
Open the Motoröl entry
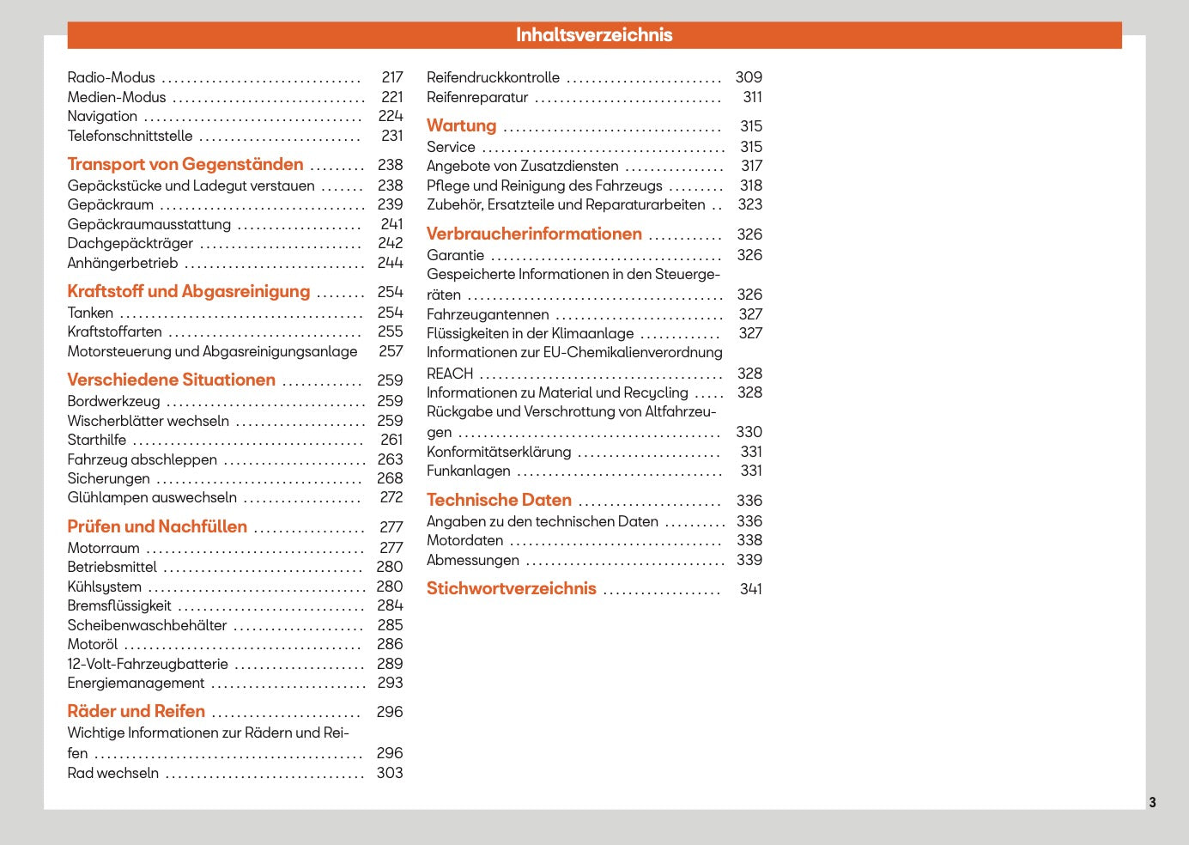(93, 645)
